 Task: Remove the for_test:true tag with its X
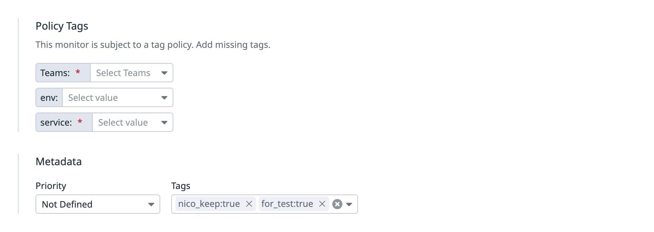point(322,204)
